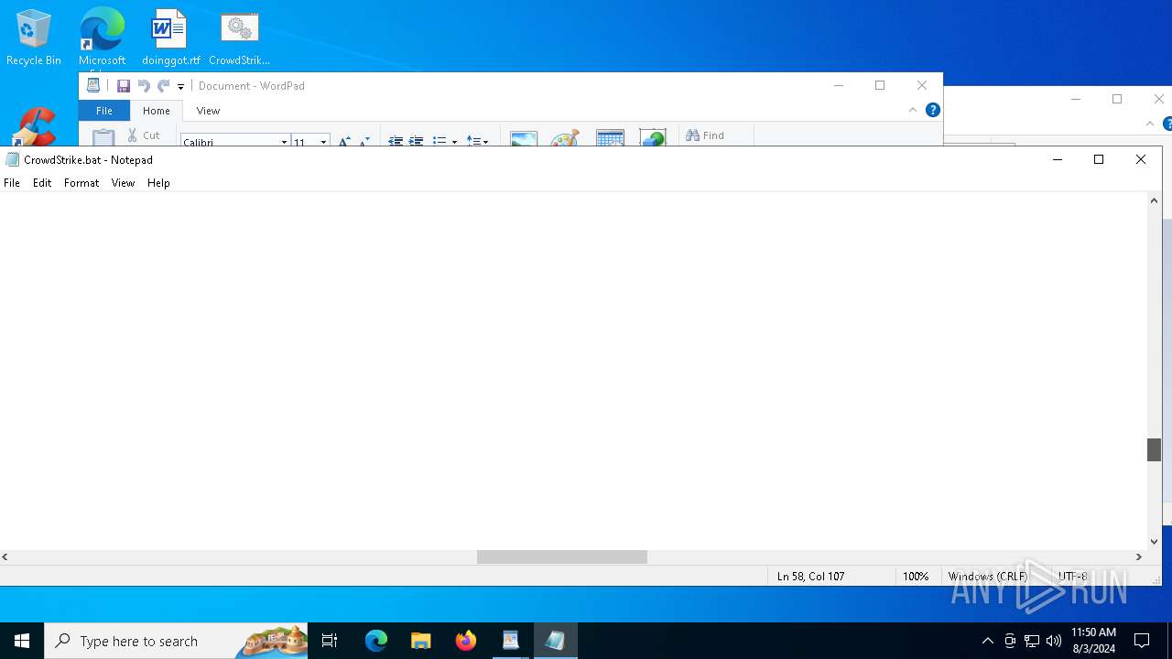Screen dimensions: 1172x659
Task: Click the CCleaner desktop icon
Action: pos(35,127)
